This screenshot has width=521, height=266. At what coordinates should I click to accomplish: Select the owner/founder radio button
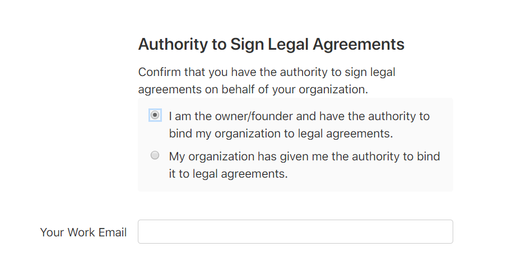[155, 115]
